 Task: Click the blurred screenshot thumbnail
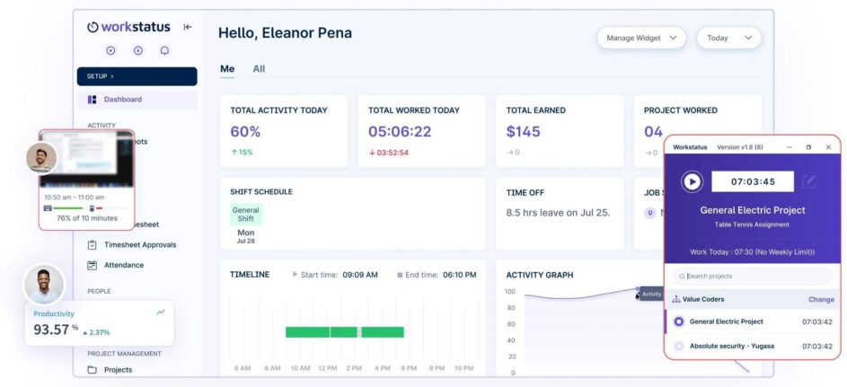point(86,159)
